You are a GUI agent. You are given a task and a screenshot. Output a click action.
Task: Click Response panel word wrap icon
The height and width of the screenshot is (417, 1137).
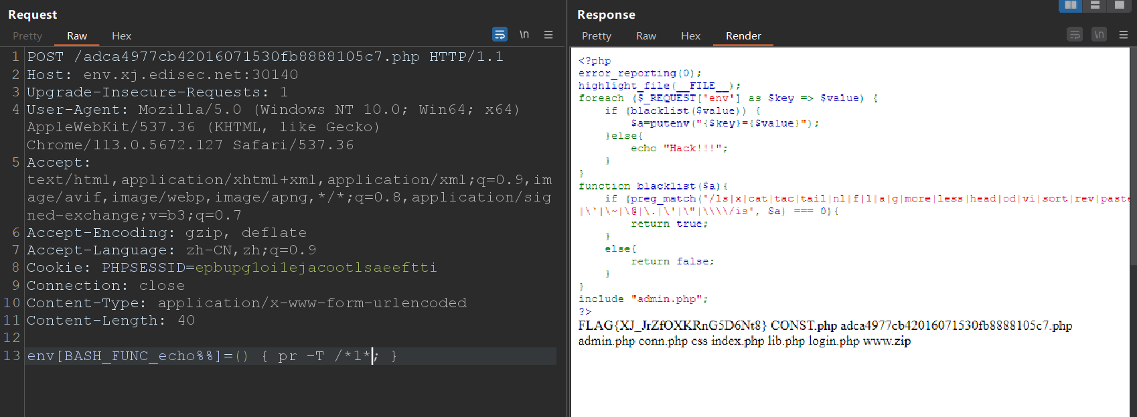pos(1075,35)
